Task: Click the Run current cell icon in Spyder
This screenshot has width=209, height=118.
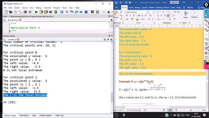Action: tap(41, 12)
